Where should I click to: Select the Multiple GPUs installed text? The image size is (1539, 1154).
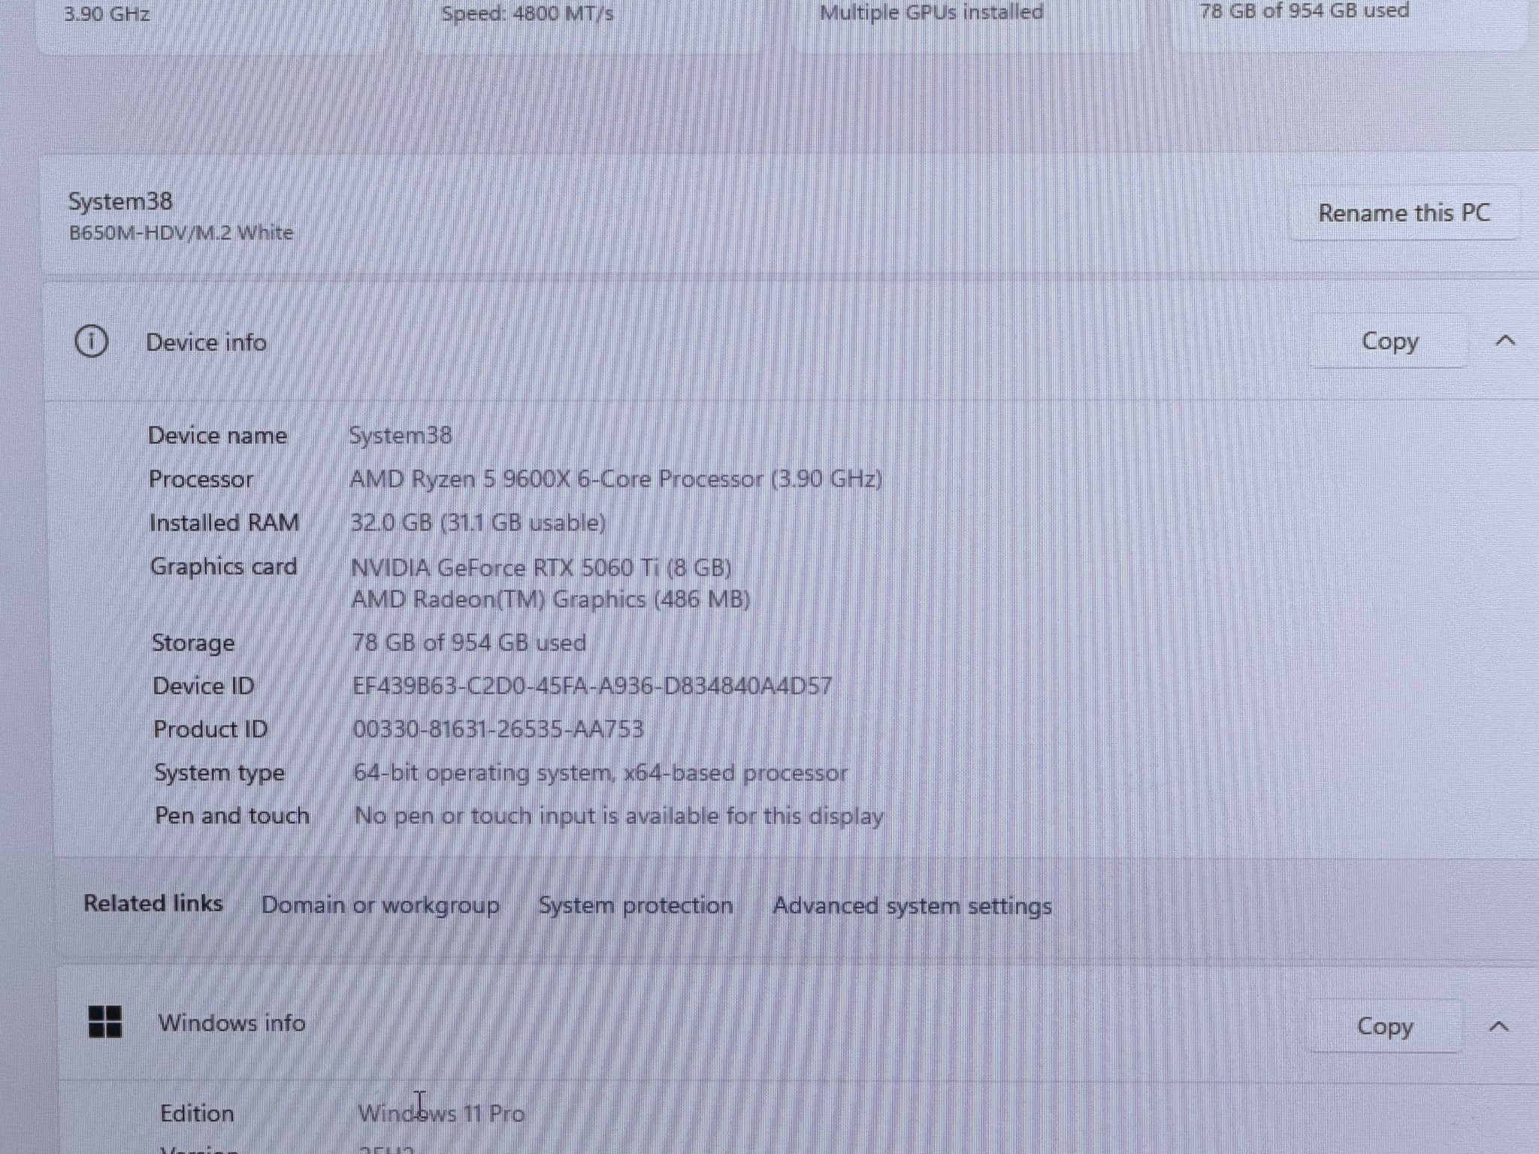tap(932, 12)
